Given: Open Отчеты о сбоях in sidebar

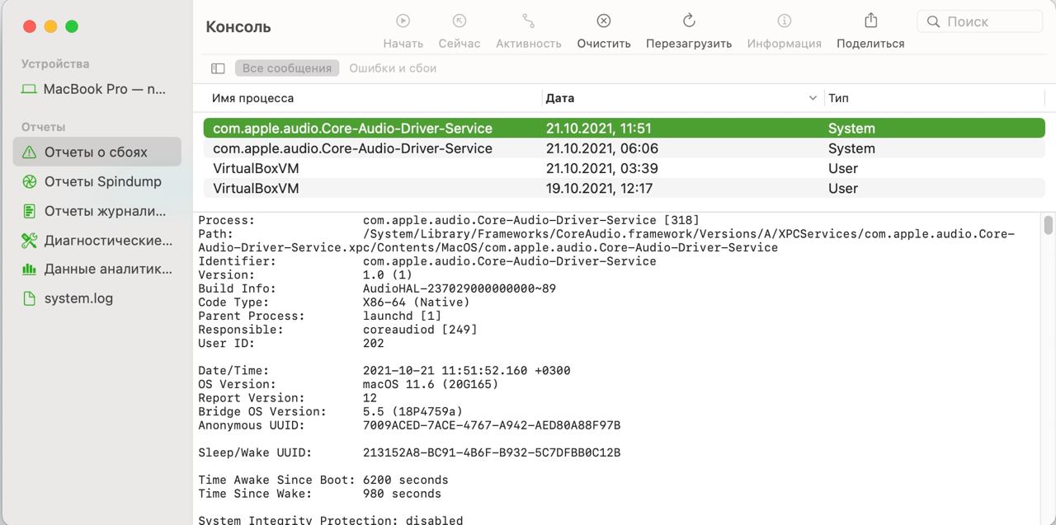Looking at the screenshot, I should pos(97,152).
